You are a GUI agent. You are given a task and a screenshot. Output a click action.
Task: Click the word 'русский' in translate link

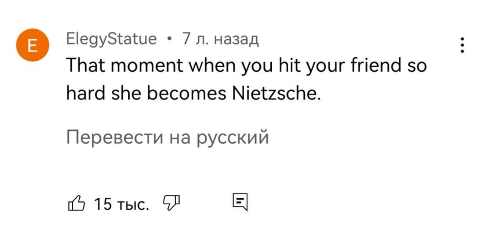(232, 138)
